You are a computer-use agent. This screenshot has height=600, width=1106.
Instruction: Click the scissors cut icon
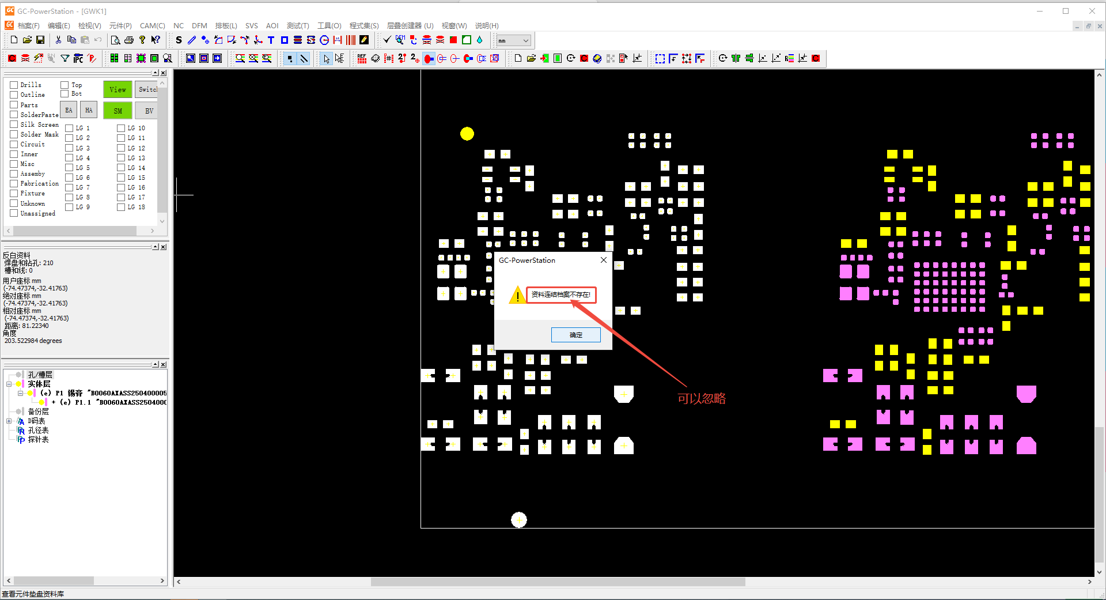point(58,40)
